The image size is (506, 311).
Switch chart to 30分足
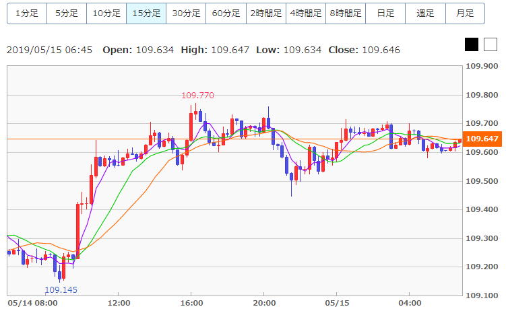(186, 13)
